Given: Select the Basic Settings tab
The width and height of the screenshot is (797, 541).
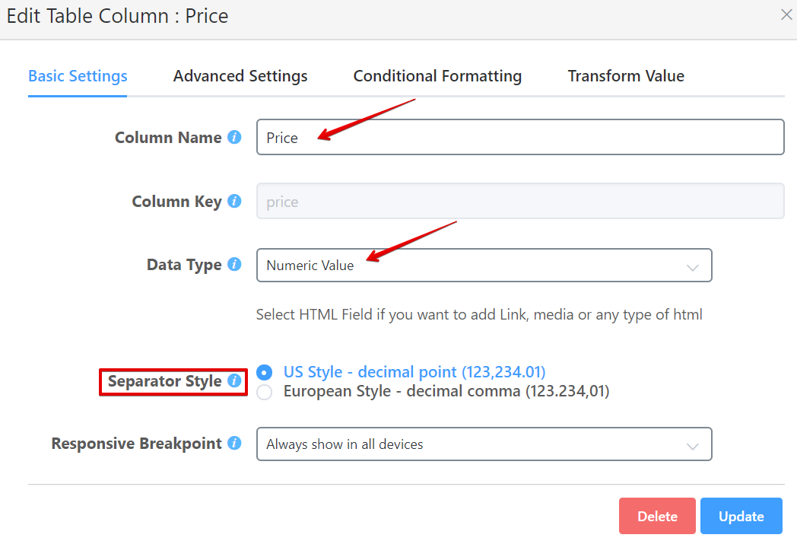Looking at the screenshot, I should 78,76.
